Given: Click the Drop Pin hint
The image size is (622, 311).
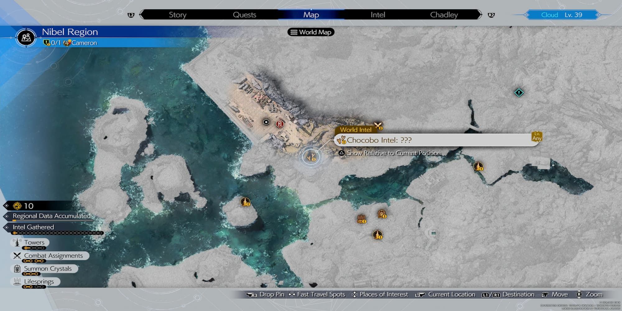Looking at the screenshot, I should (265, 295).
